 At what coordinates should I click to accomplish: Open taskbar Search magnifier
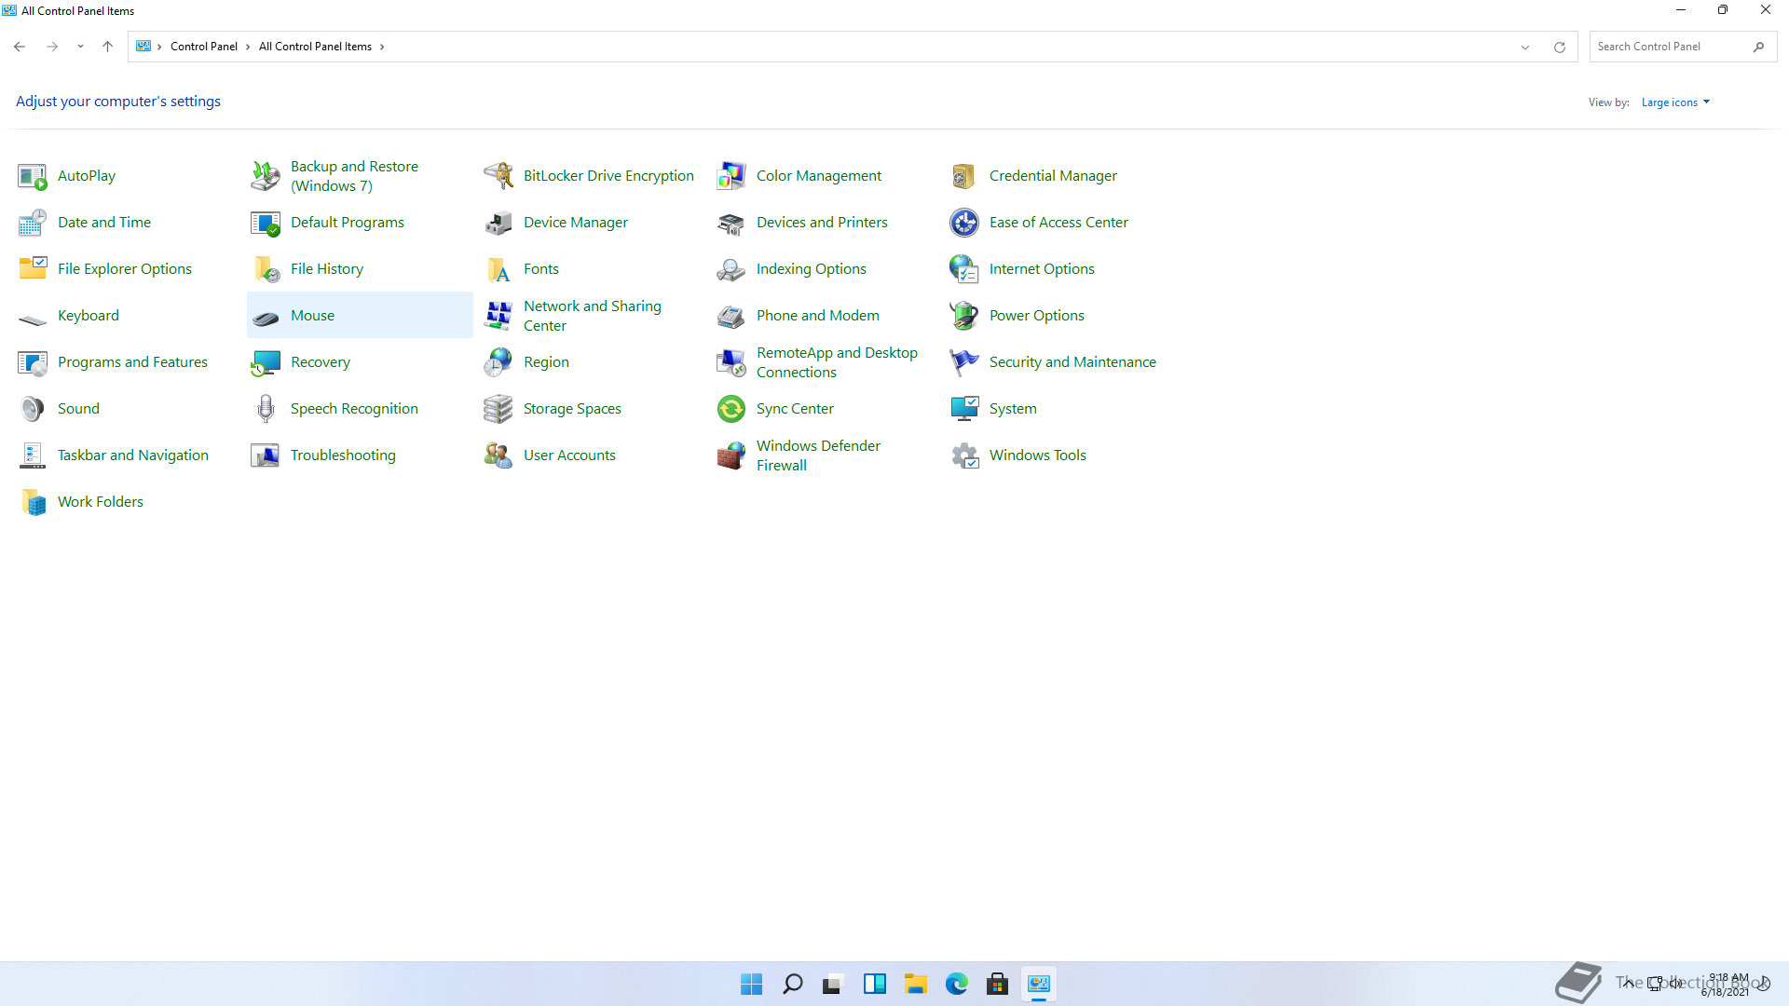click(x=793, y=984)
